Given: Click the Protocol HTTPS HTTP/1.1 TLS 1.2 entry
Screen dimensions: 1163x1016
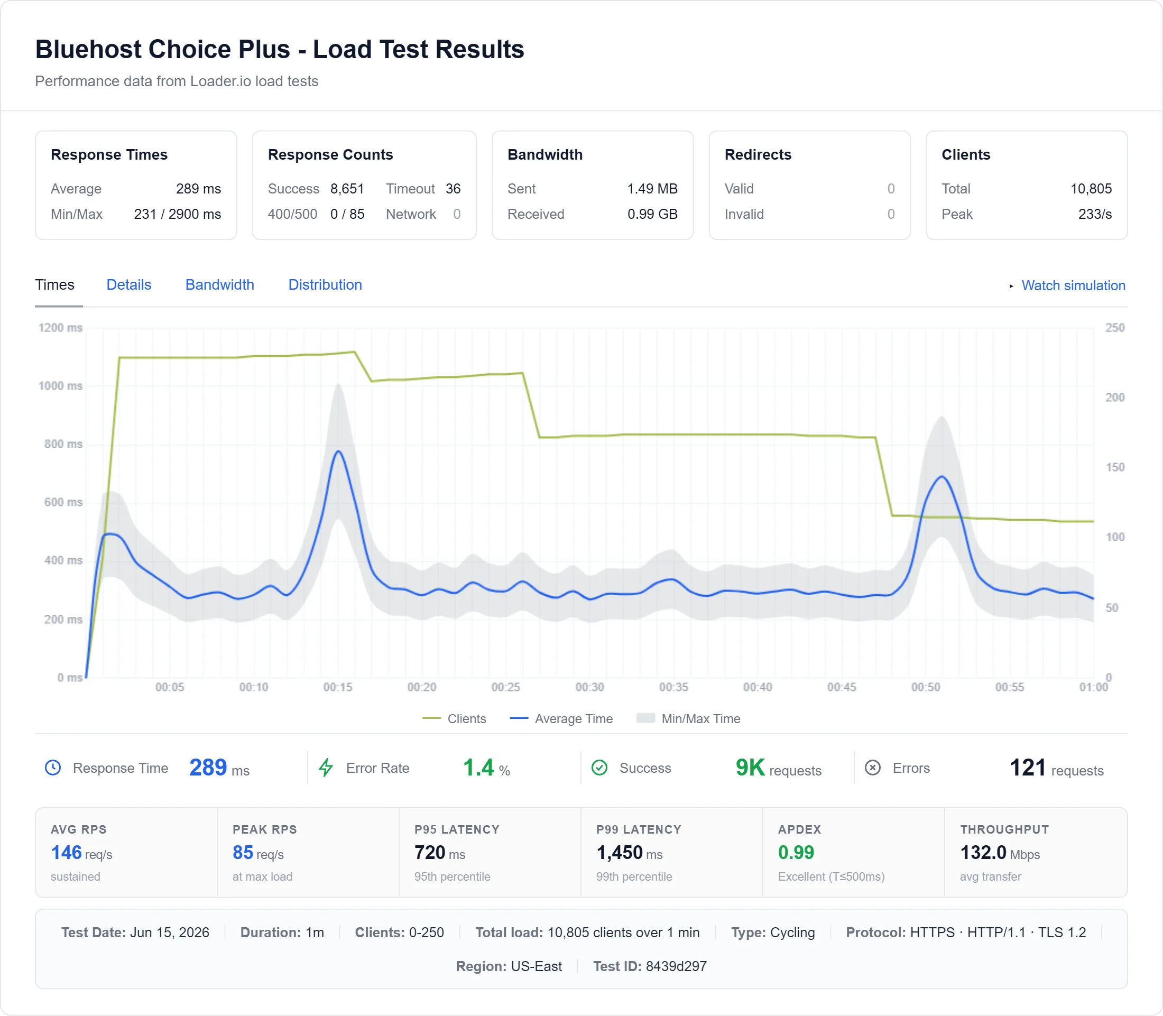Looking at the screenshot, I should pyautogui.click(x=966, y=932).
